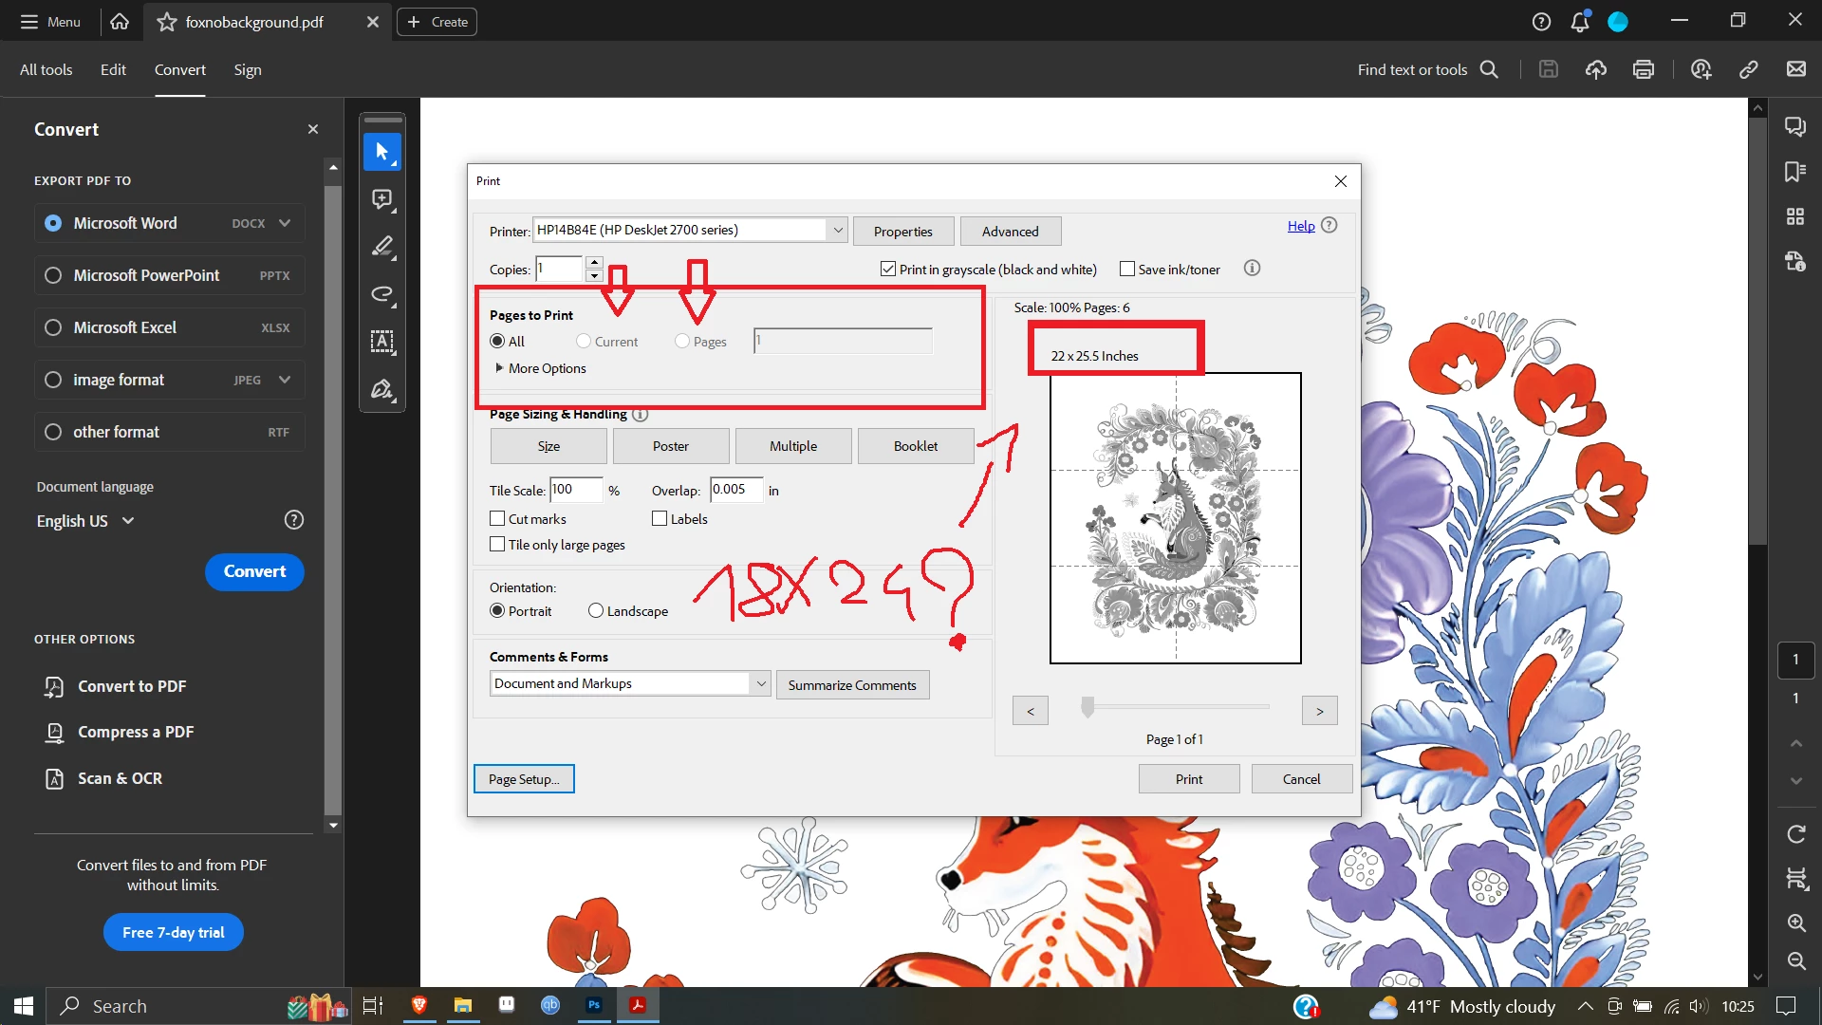Choose the freehand draw loop tool
The image size is (1822, 1025).
pos(382,294)
